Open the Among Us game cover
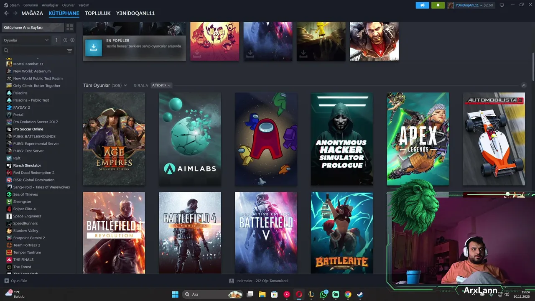Image resolution: width=535 pixels, height=301 pixels. click(266, 139)
